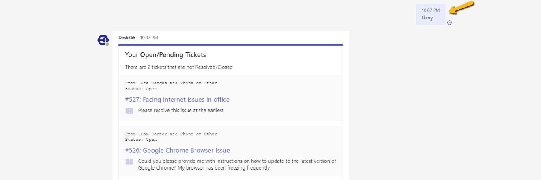Click 'From: Joe Vargas via Phone or Other'
Image resolution: width=541 pixels, height=180 pixels.
click(x=171, y=83)
